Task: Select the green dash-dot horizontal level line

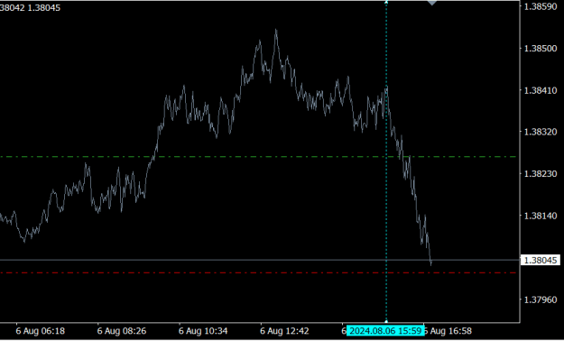Action: click(x=258, y=157)
